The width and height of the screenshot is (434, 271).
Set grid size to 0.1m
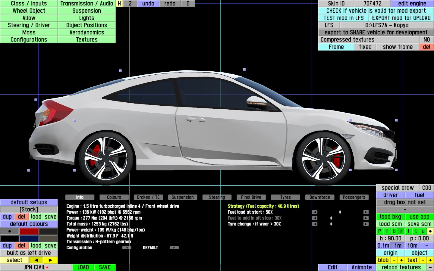point(383,246)
